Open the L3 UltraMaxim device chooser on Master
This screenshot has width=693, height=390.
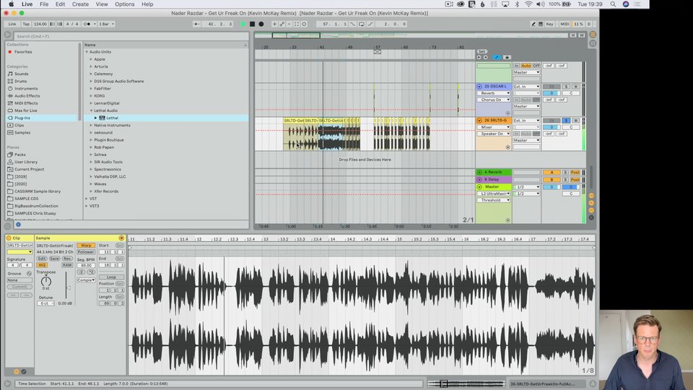point(493,194)
